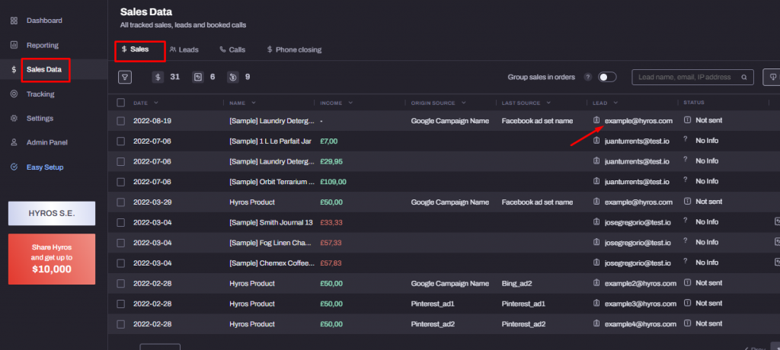Click Not sent status icon in first row
The width and height of the screenshot is (780, 350).
pyautogui.click(x=688, y=120)
